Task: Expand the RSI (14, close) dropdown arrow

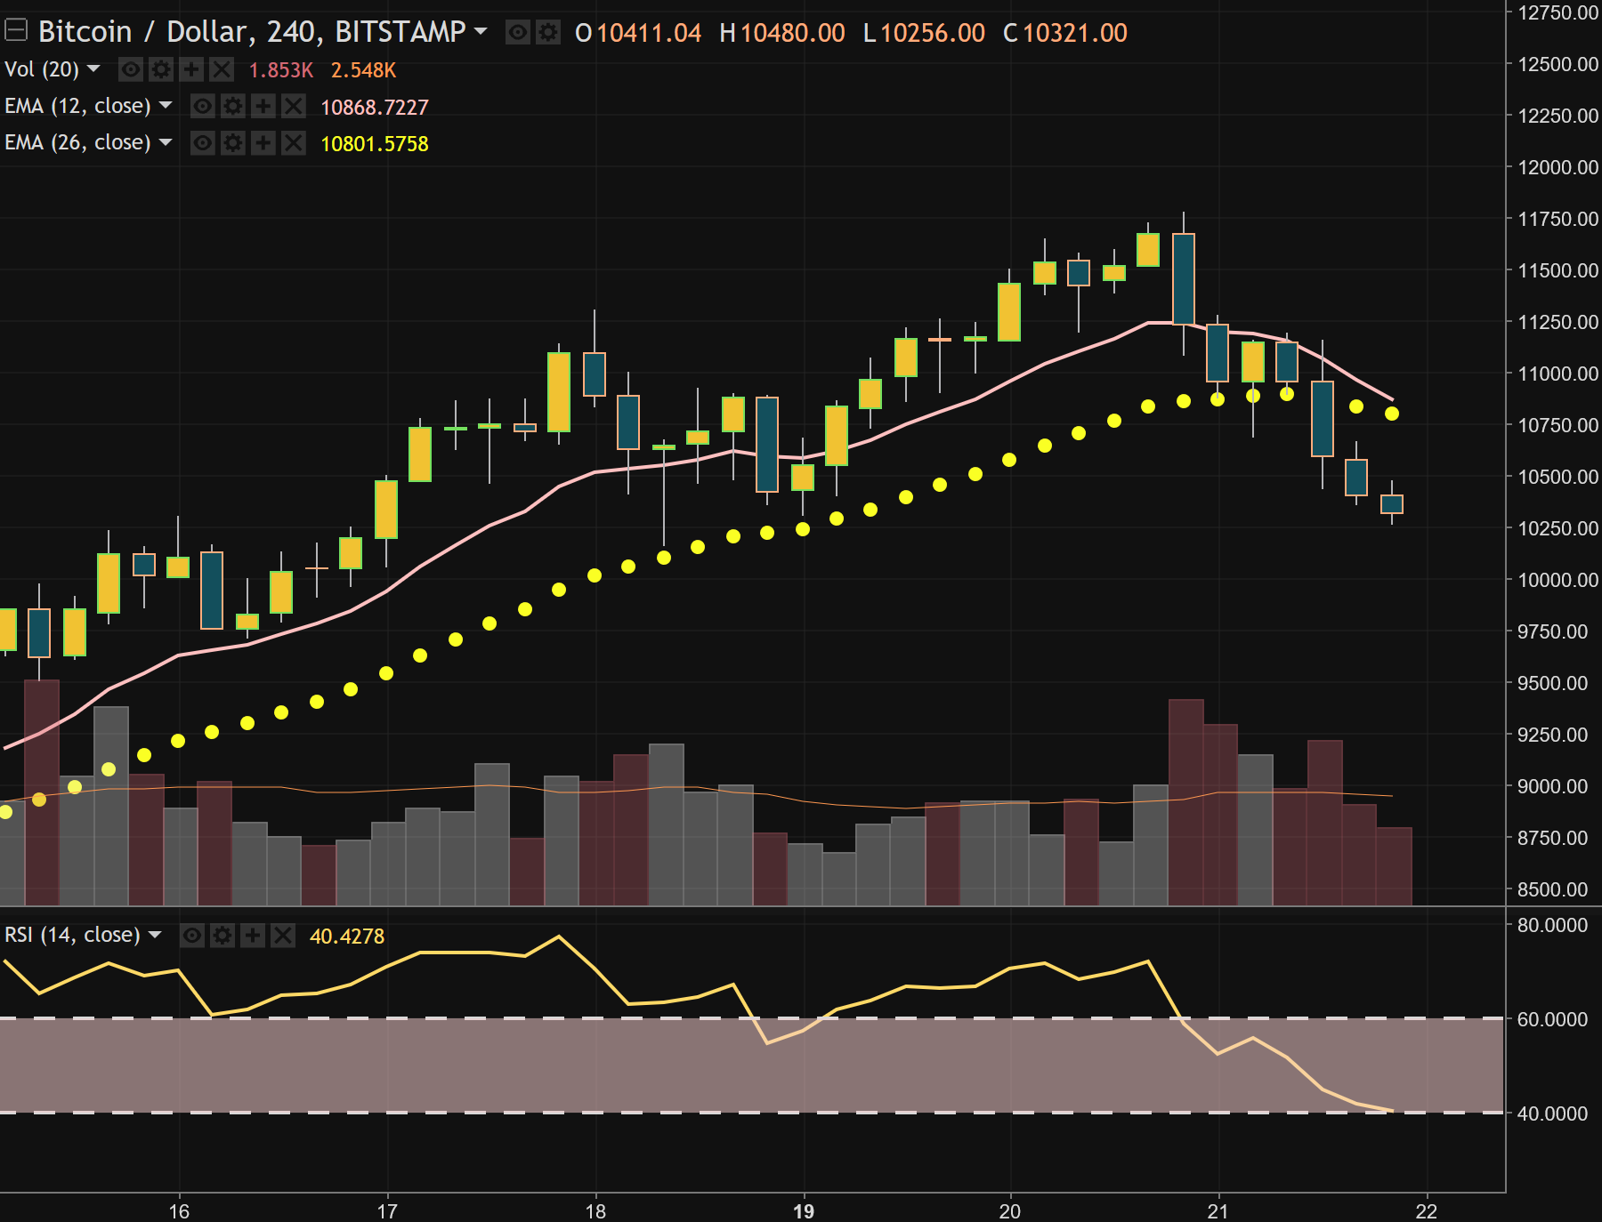Action: pyautogui.click(x=155, y=934)
